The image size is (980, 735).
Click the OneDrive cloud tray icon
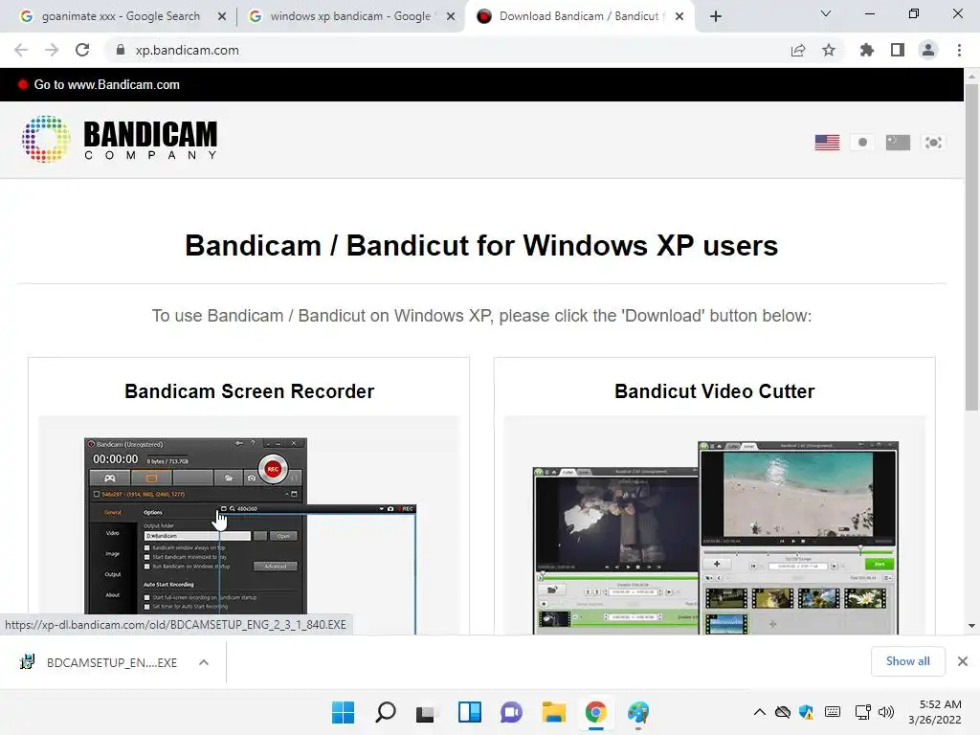(x=783, y=712)
